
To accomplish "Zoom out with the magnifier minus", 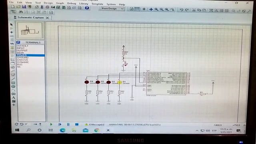I will 162,10.
